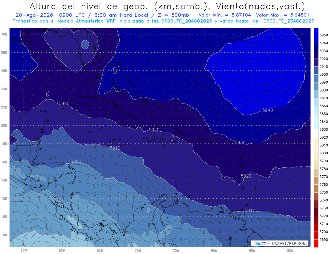Image resolution: width=329 pixels, height=254 pixels.
Task: Click the brightest blue swatch atop color scale
Action: tap(316, 31)
